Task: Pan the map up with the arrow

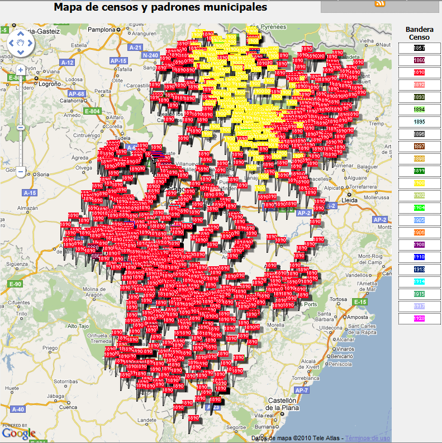Action: pos(21,32)
